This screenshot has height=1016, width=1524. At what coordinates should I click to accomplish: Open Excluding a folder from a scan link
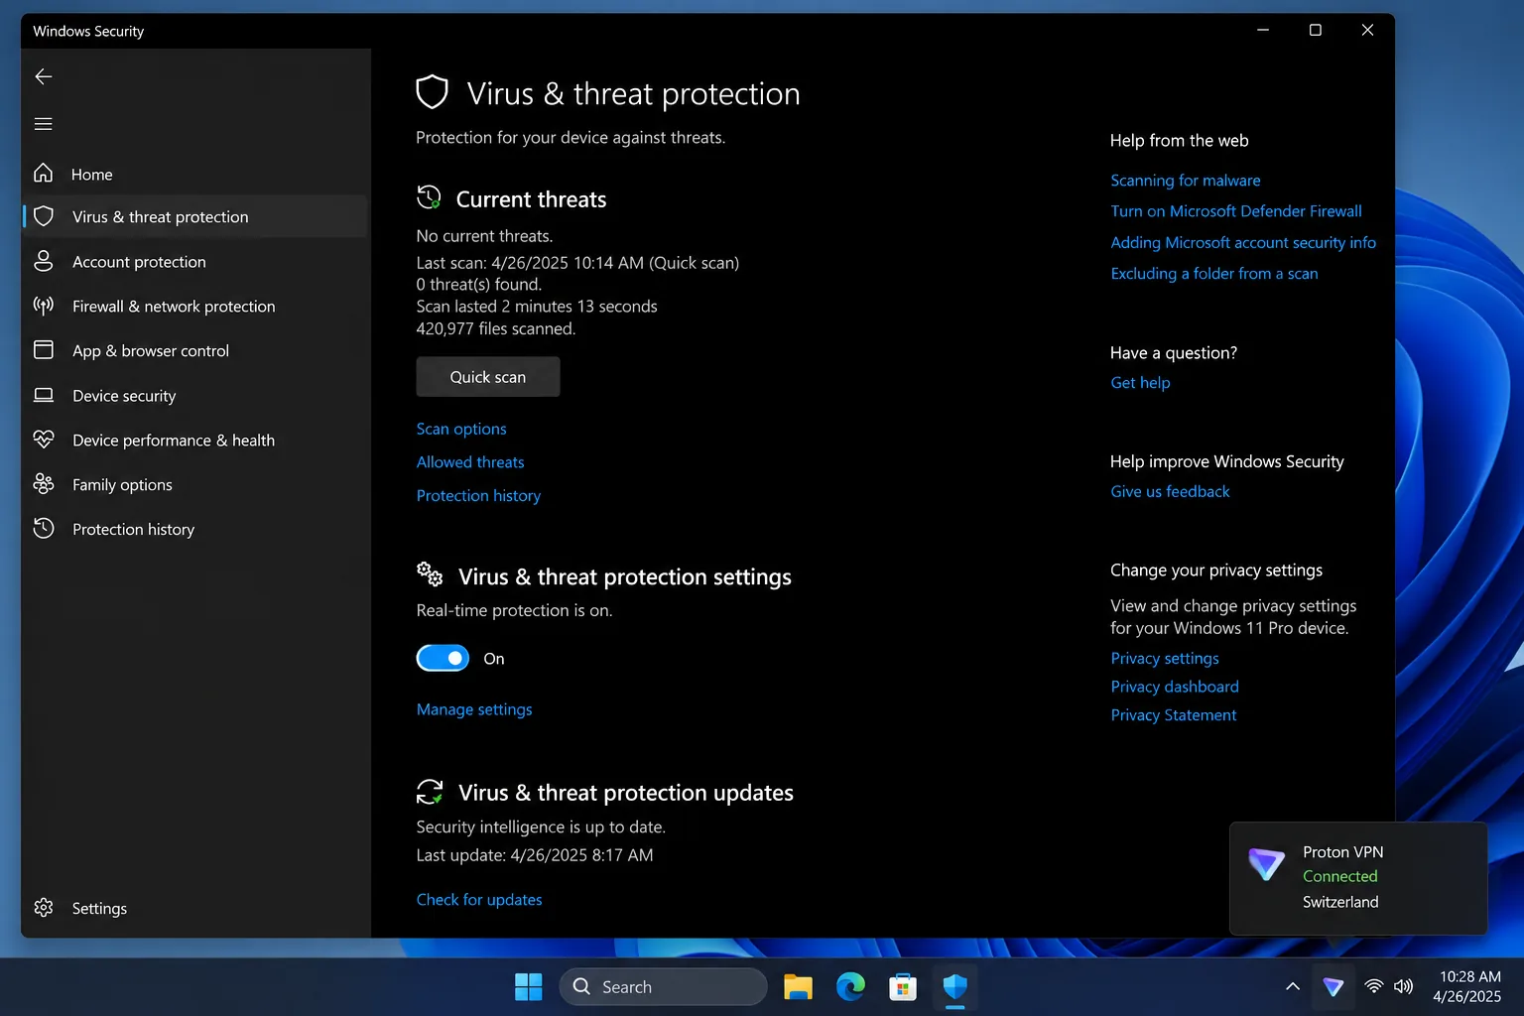(x=1214, y=274)
